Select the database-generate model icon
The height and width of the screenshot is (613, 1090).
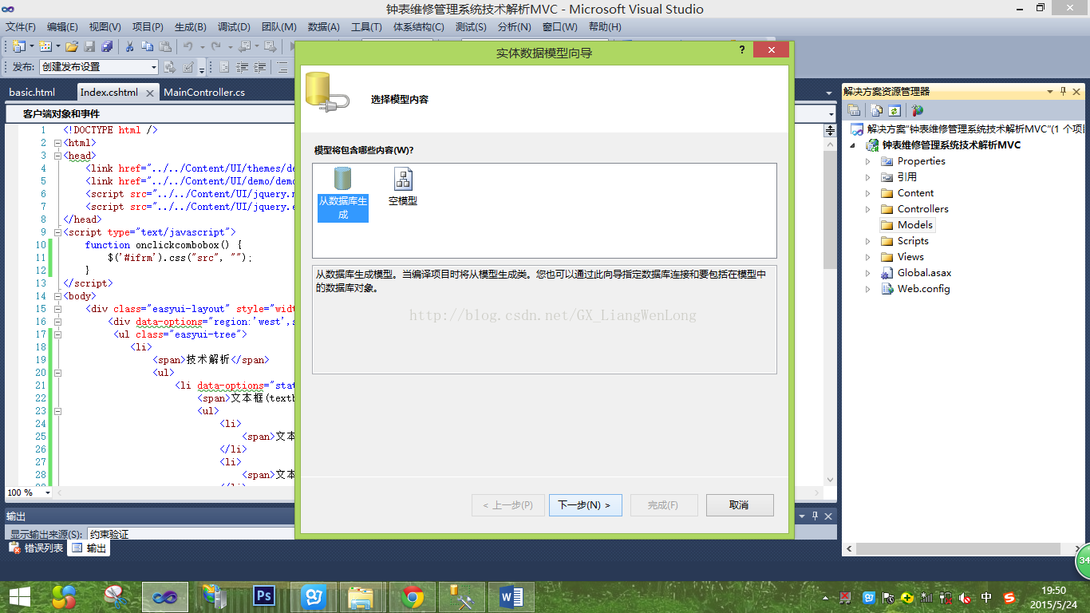pyautogui.click(x=343, y=194)
